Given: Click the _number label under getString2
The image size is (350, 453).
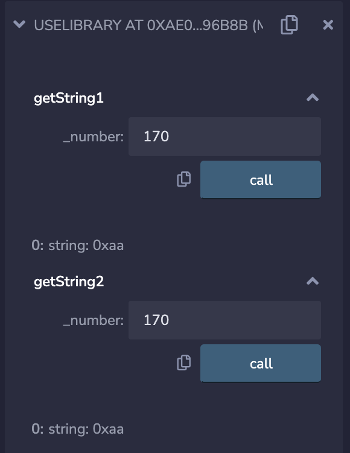Looking at the screenshot, I should (93, 320).
